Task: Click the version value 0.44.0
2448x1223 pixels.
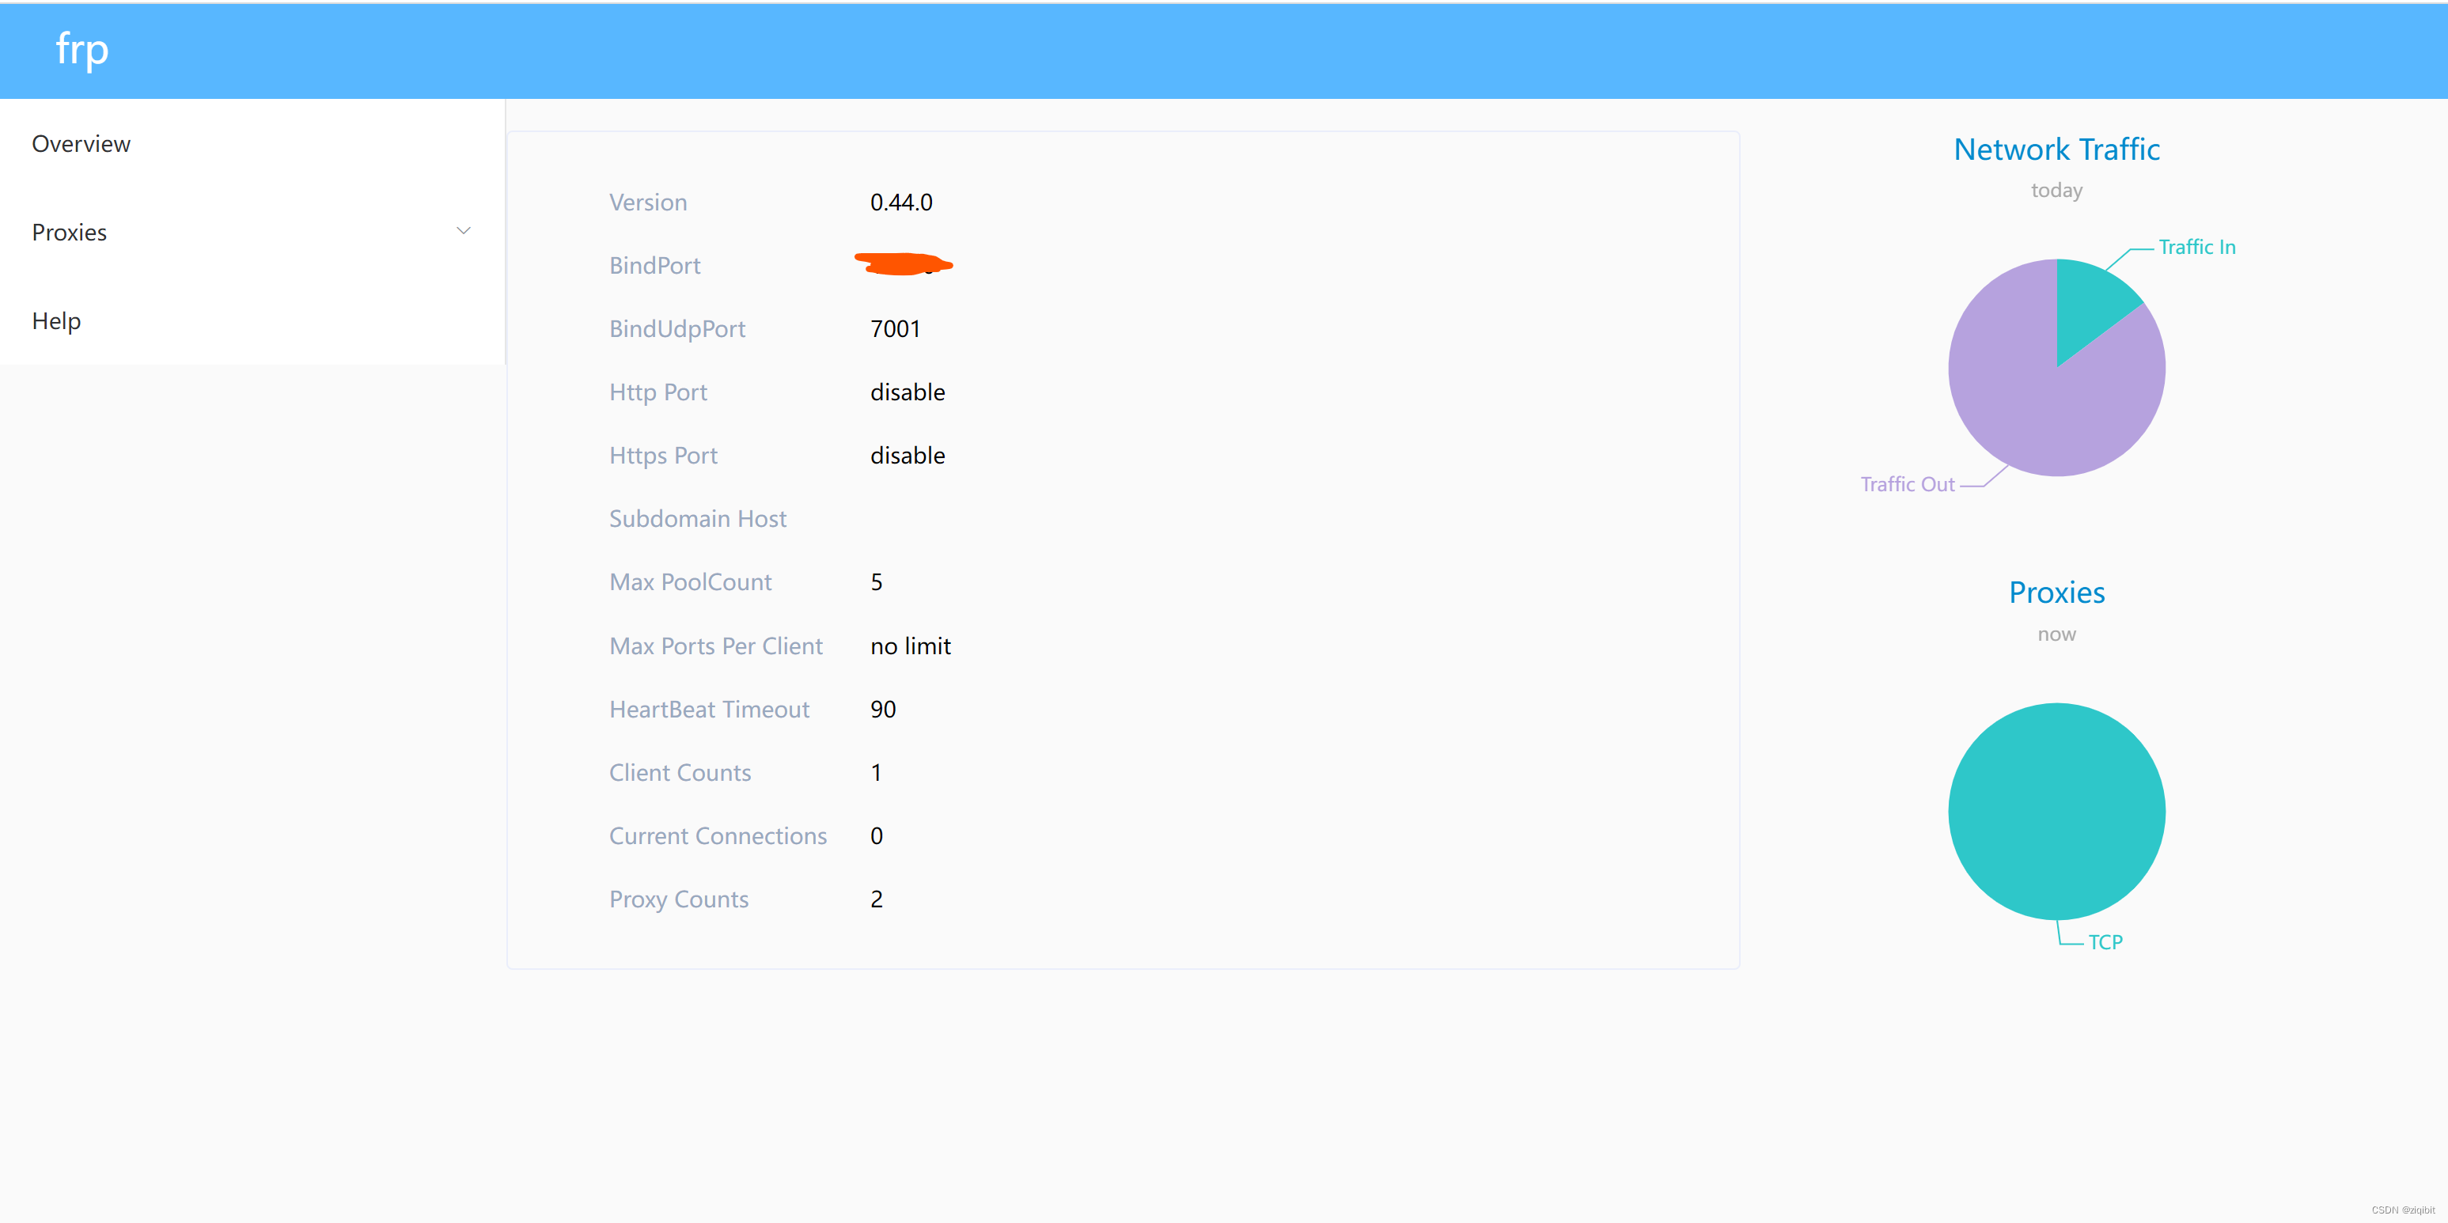Action: click(x=901, y=203)
